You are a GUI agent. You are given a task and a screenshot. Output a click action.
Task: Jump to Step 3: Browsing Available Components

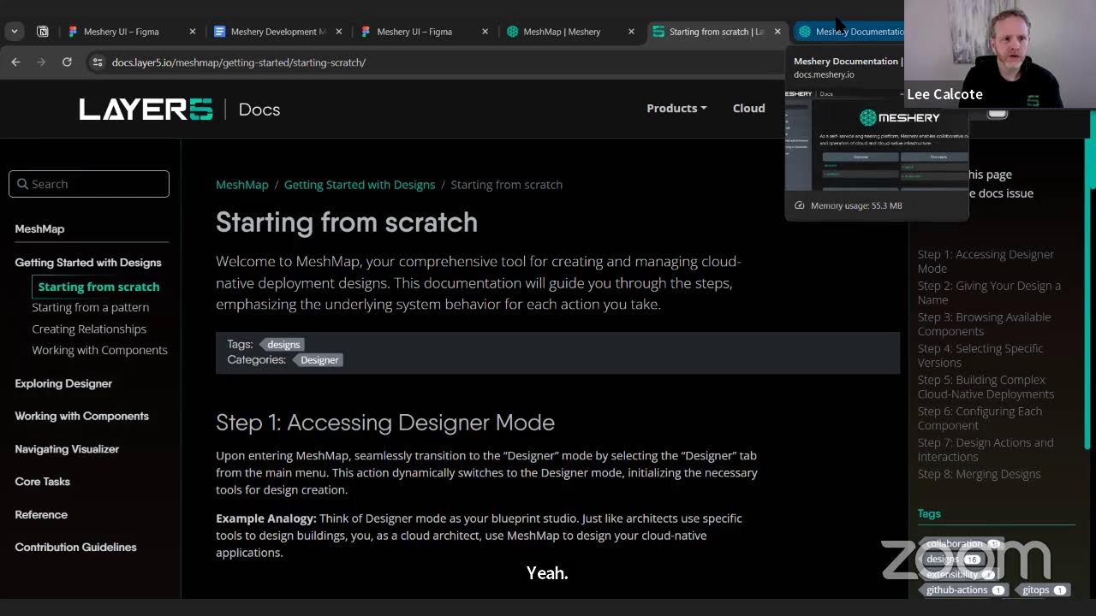(984, 324)
